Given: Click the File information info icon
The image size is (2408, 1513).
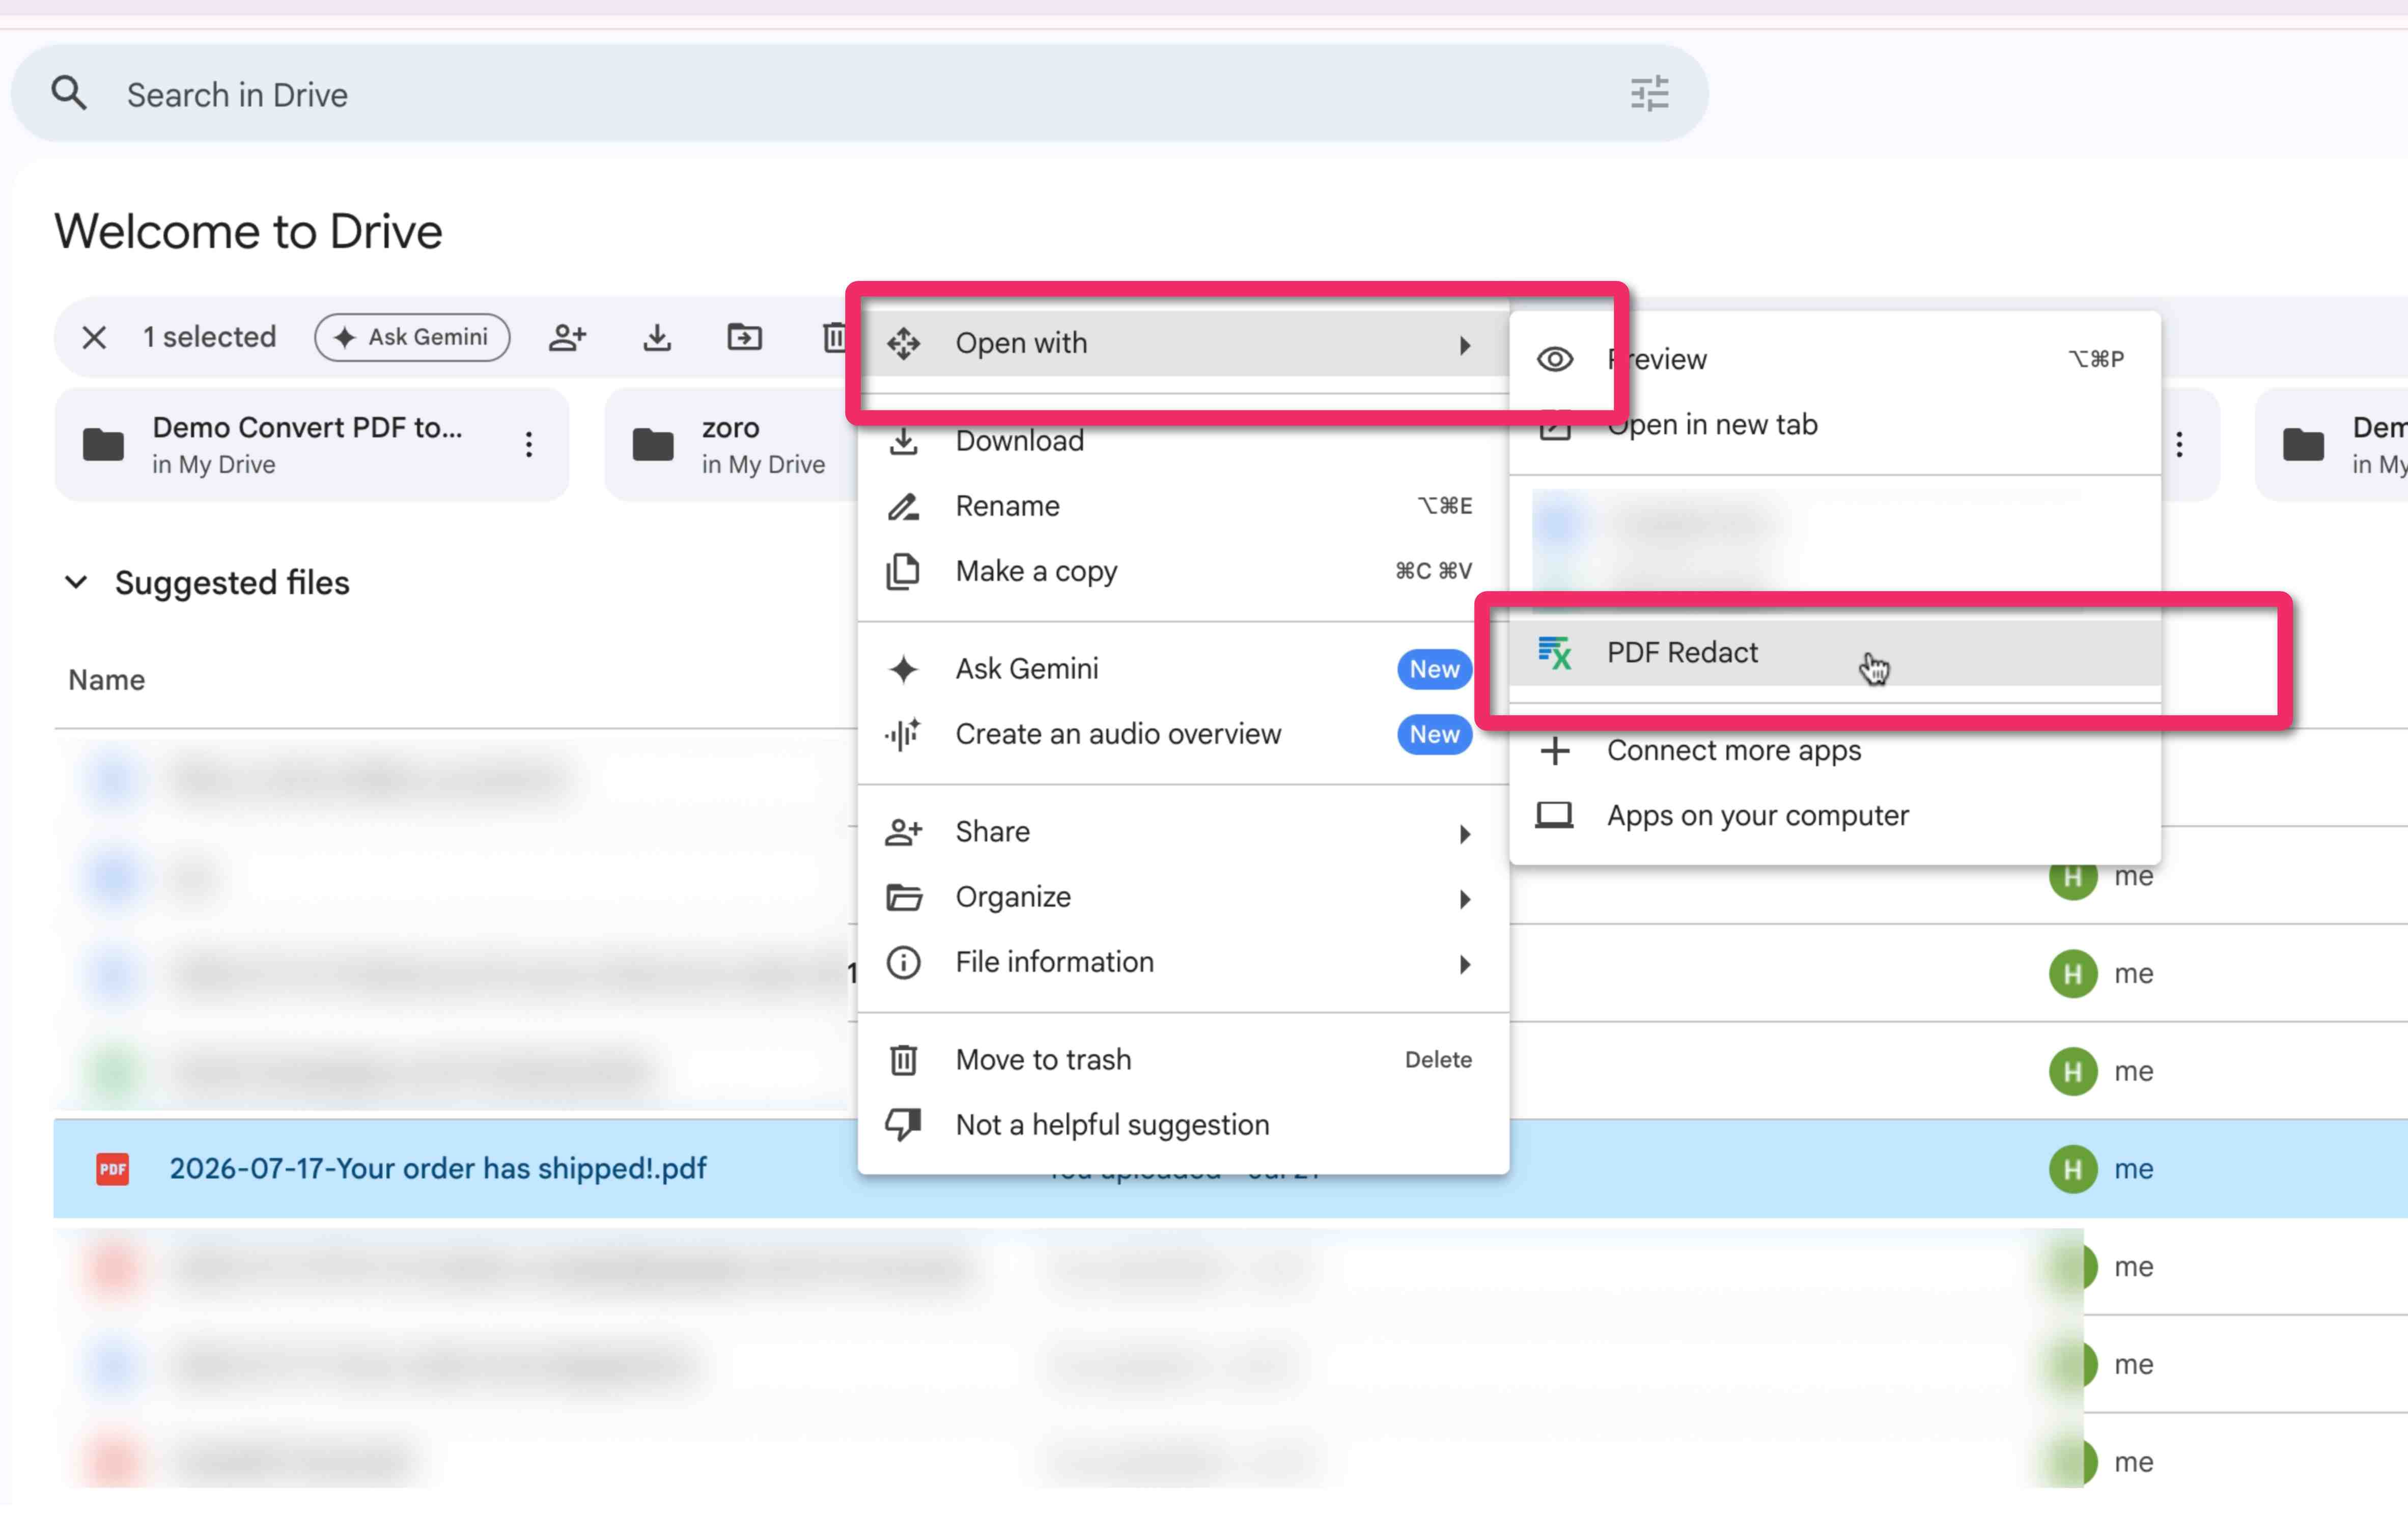Looking at the screenshot, I should 903,962.
